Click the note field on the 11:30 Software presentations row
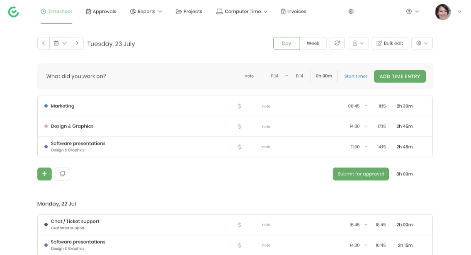This screenshot has width=471, height=255. [x=266, y=147]
